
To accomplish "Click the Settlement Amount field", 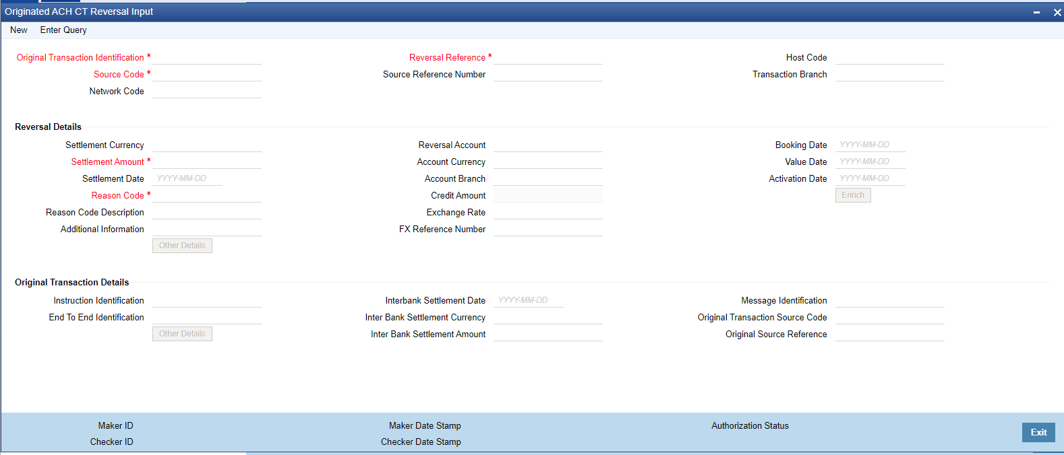I will pyautogui.click(x=207, y=162).
